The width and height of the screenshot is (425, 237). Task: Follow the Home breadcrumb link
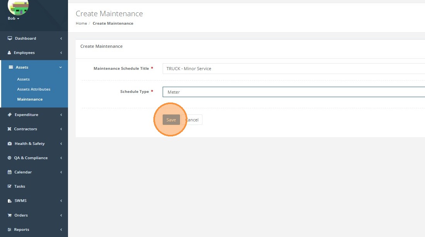(x=81, y=24)
